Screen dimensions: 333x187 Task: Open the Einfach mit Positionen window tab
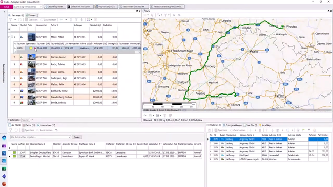pyautogui.click(x=80, y=7)
